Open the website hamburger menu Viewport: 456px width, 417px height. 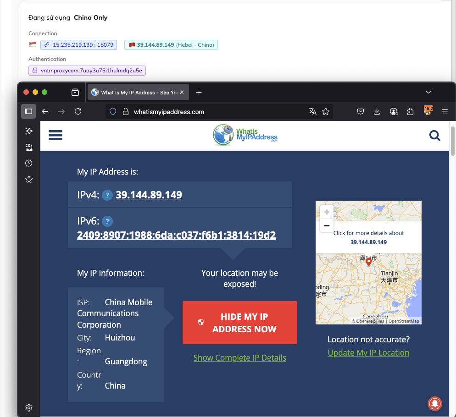point(56,135)
